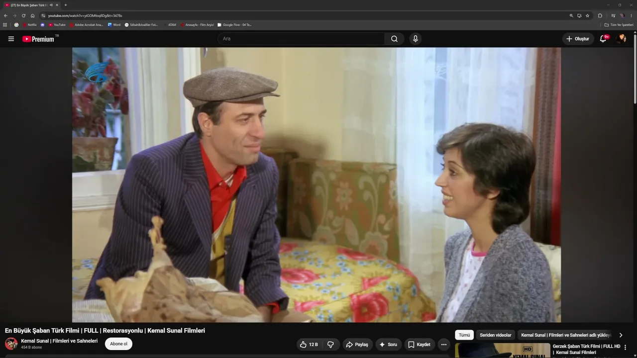Open the media control toolbar icon
Viewport: 637px width, 358px height.
pos(613,15)
